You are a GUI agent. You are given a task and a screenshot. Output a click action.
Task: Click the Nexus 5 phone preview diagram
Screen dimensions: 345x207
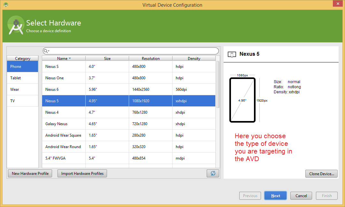coord(242,100)
